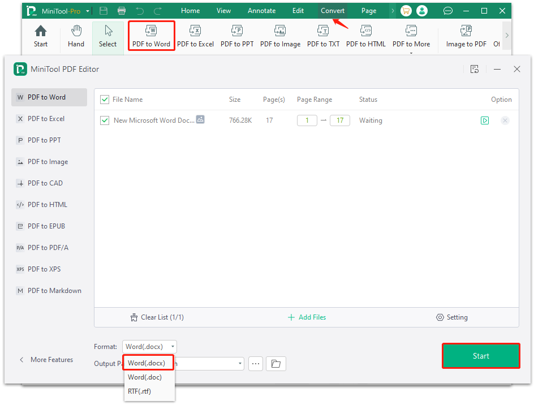Click the end page range field showing 17
The height and width of the screenshot is (405, 534).
click(340, 120)
